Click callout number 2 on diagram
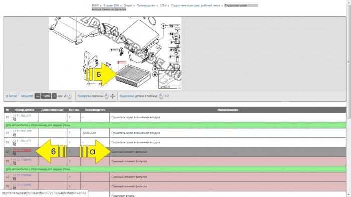 118,62
